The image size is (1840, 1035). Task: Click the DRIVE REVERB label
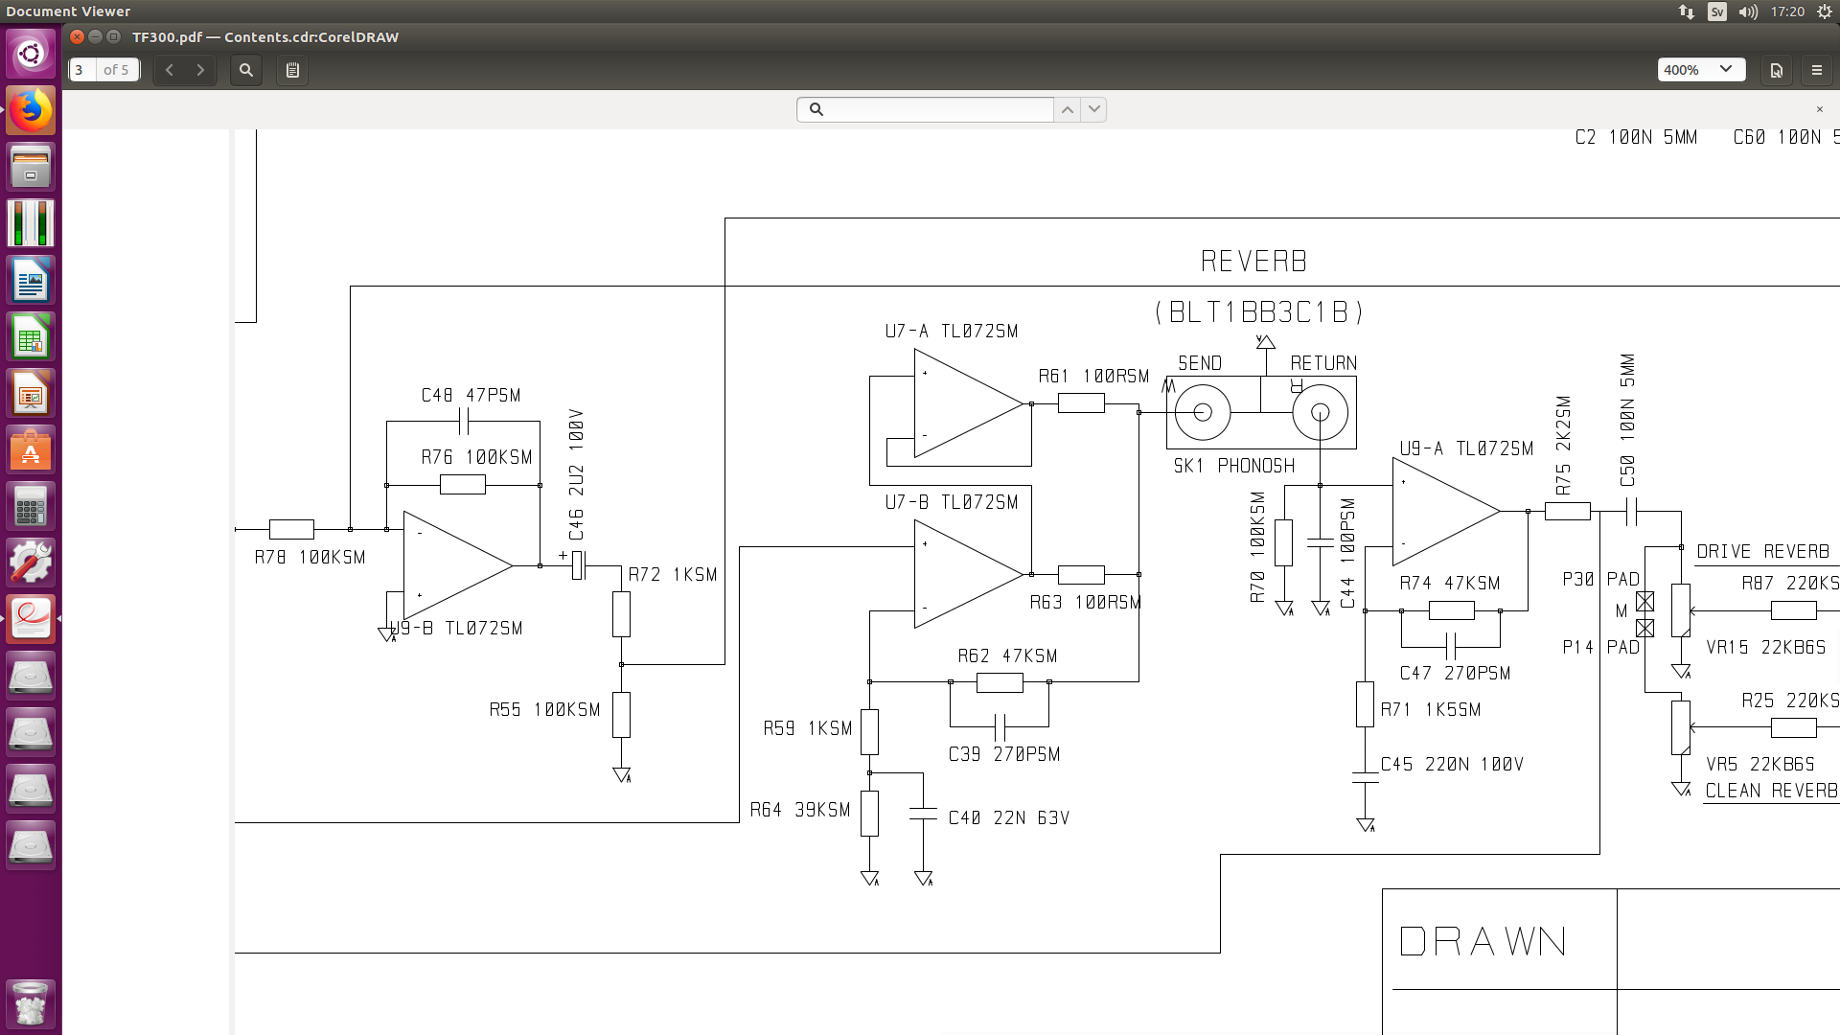click(x=1763, y=552)
